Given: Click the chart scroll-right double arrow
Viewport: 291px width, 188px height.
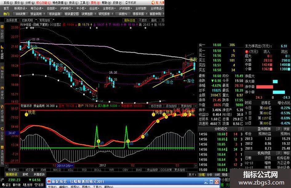Looking at the screenshot, I should click(196, 165).
